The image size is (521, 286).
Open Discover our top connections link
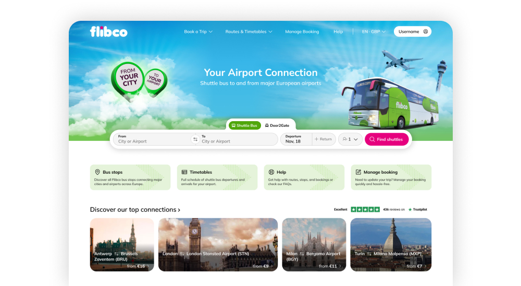pyautogui.click(x=135, y=210)
